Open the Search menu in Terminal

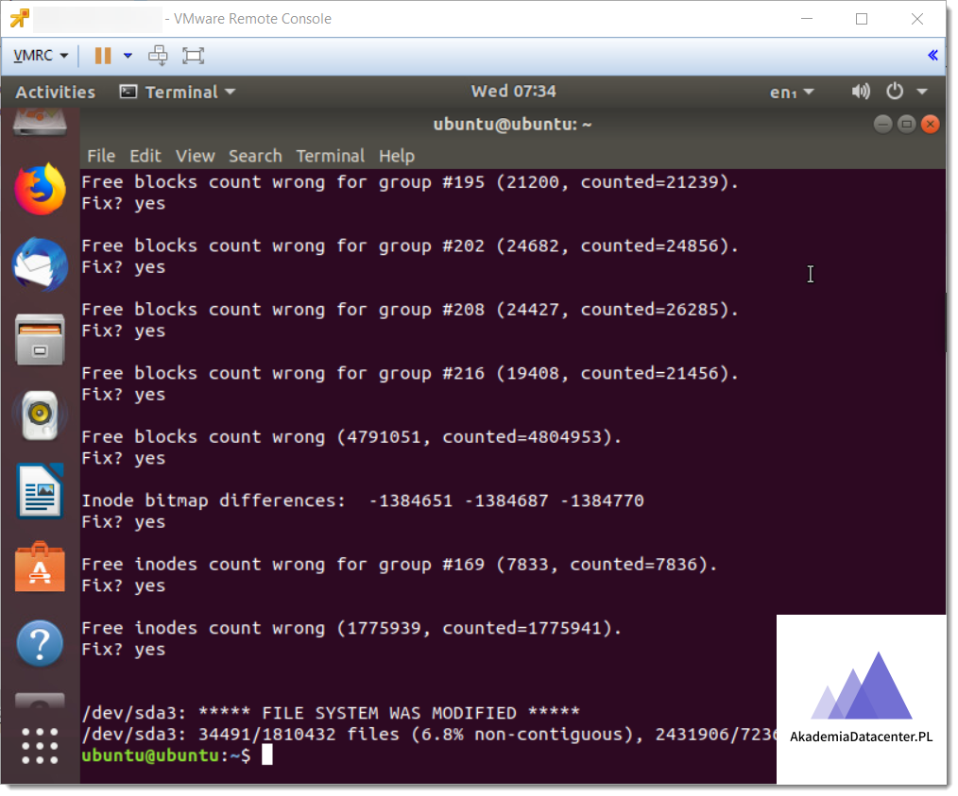255,156
